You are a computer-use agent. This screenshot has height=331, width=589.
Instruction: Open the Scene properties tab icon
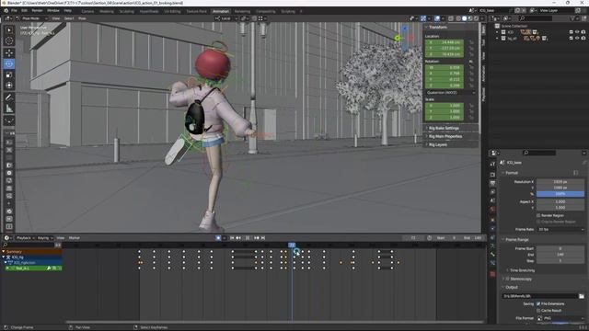point(493,200)
